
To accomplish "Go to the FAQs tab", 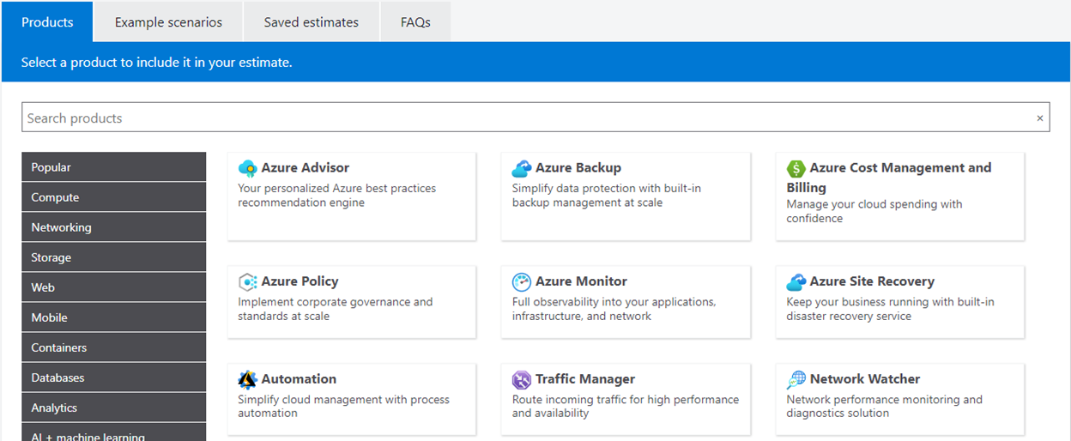I will (x=415, y=22).
